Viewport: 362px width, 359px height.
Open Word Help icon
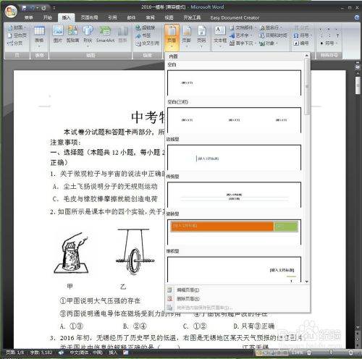[x=357, y=17]
